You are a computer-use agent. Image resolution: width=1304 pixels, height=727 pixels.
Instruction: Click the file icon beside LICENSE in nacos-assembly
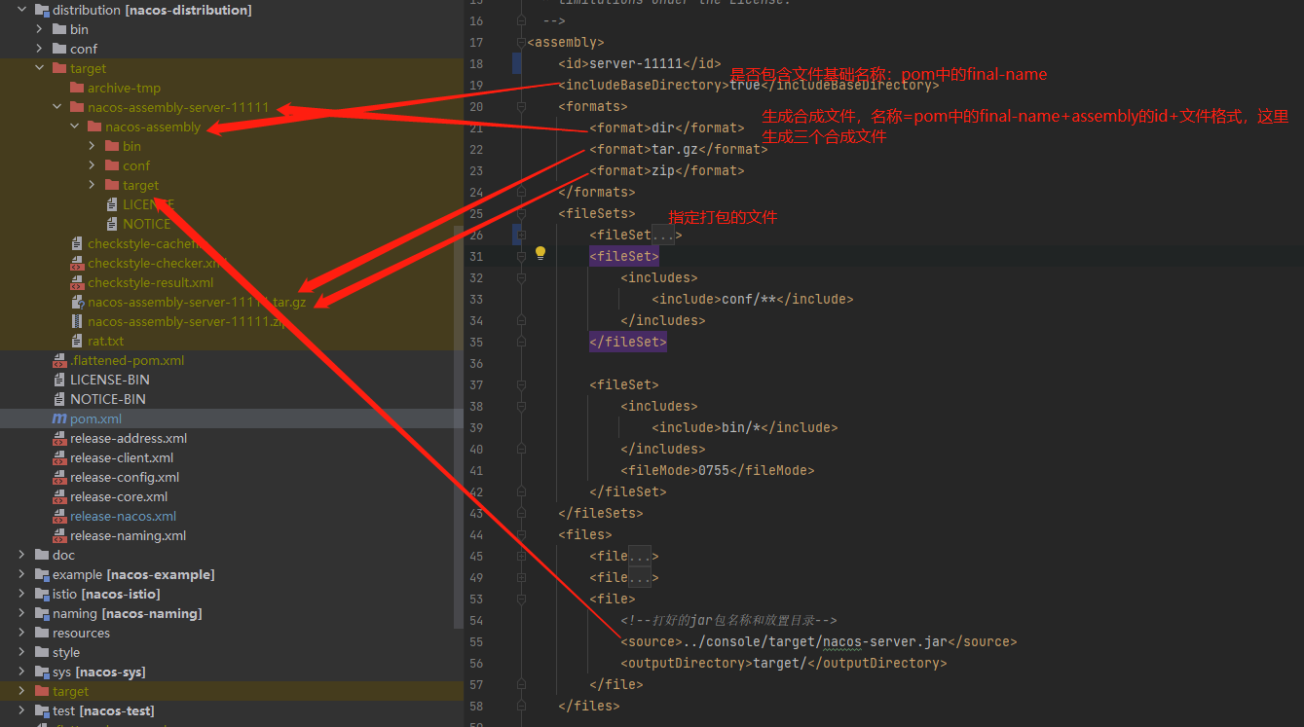[x=112, y=204]
